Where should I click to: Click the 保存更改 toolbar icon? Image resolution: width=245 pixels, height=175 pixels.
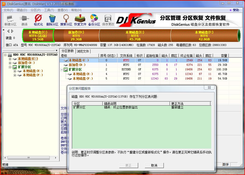pos(108,20)
